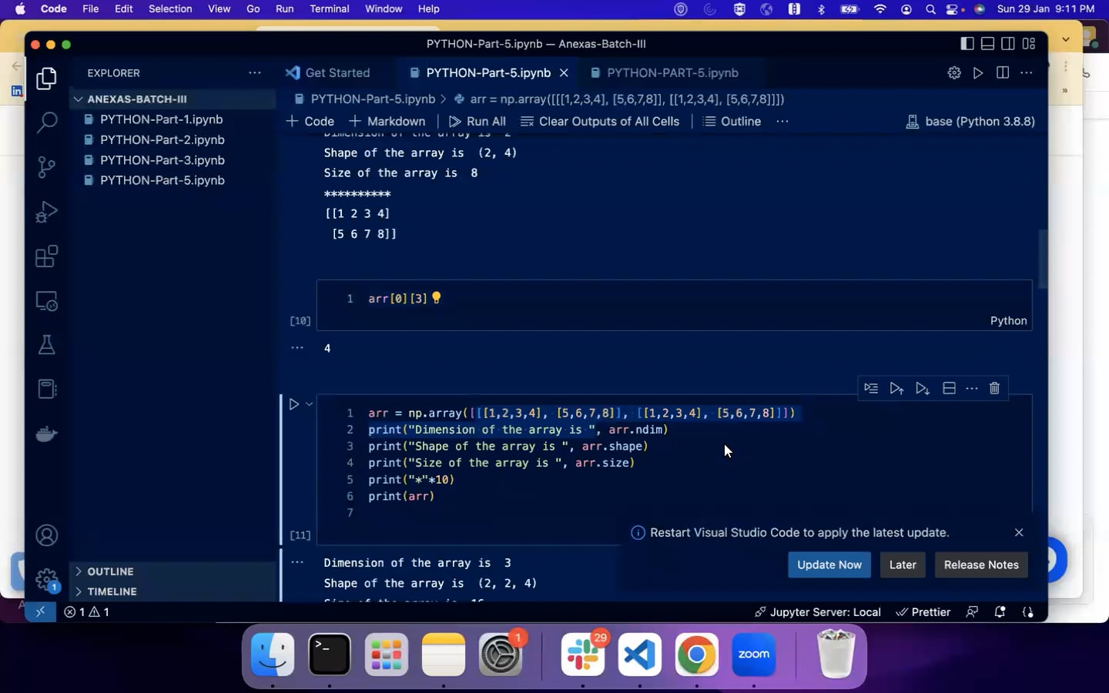Click Update Now button
This screenshot has width=1109, height=693.
pyautogui.click(x=829, y=564)
